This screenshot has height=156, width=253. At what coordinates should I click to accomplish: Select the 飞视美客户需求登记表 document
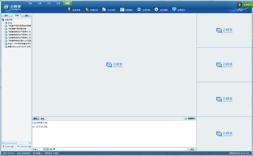click(17, 29)
